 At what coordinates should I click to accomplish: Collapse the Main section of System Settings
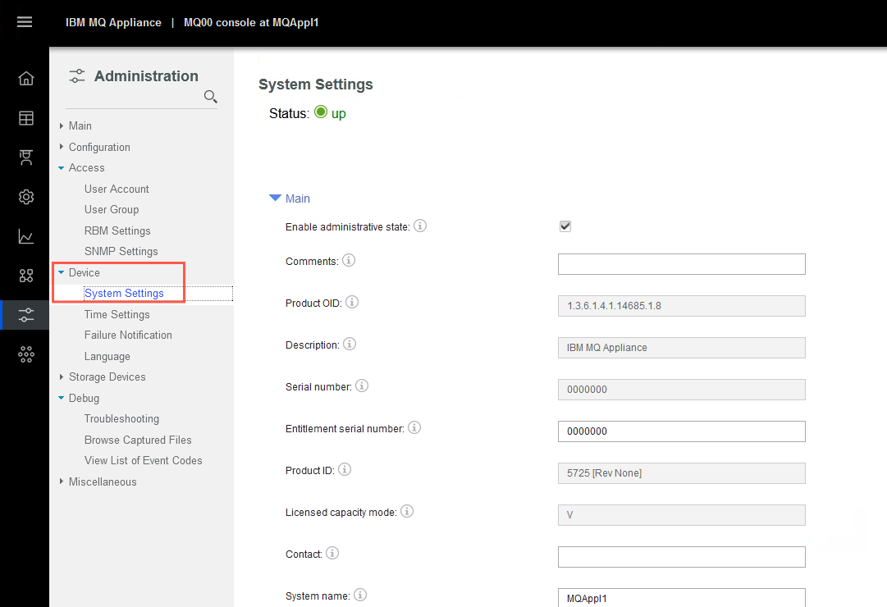pyautogui.click(x=276, y=198)
